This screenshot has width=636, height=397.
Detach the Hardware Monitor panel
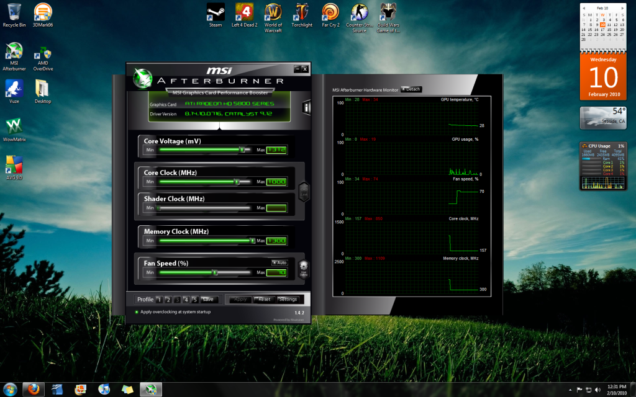[x=411, y=89]
